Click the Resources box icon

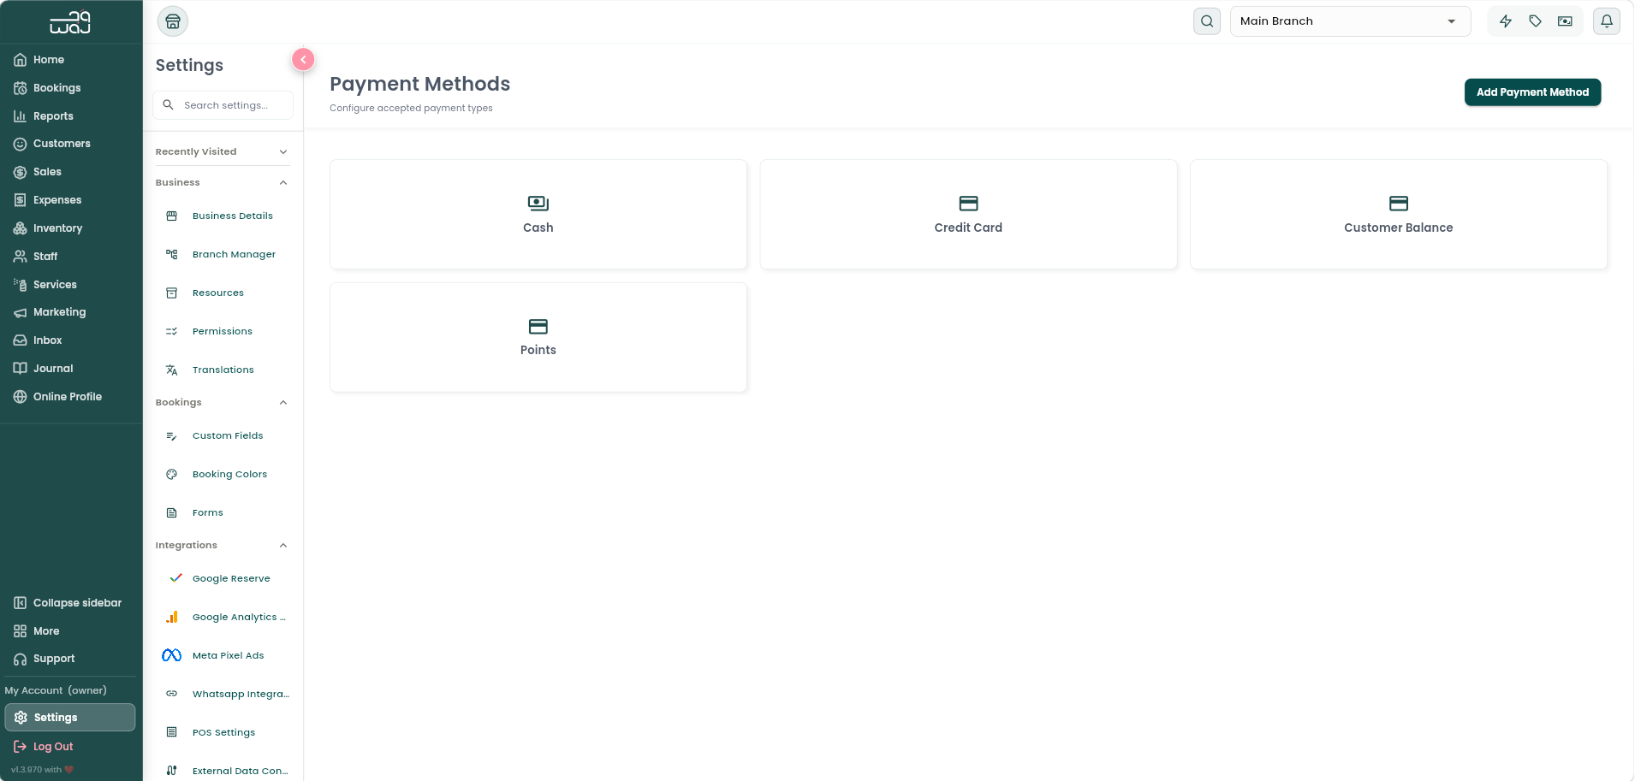[172, 293]
